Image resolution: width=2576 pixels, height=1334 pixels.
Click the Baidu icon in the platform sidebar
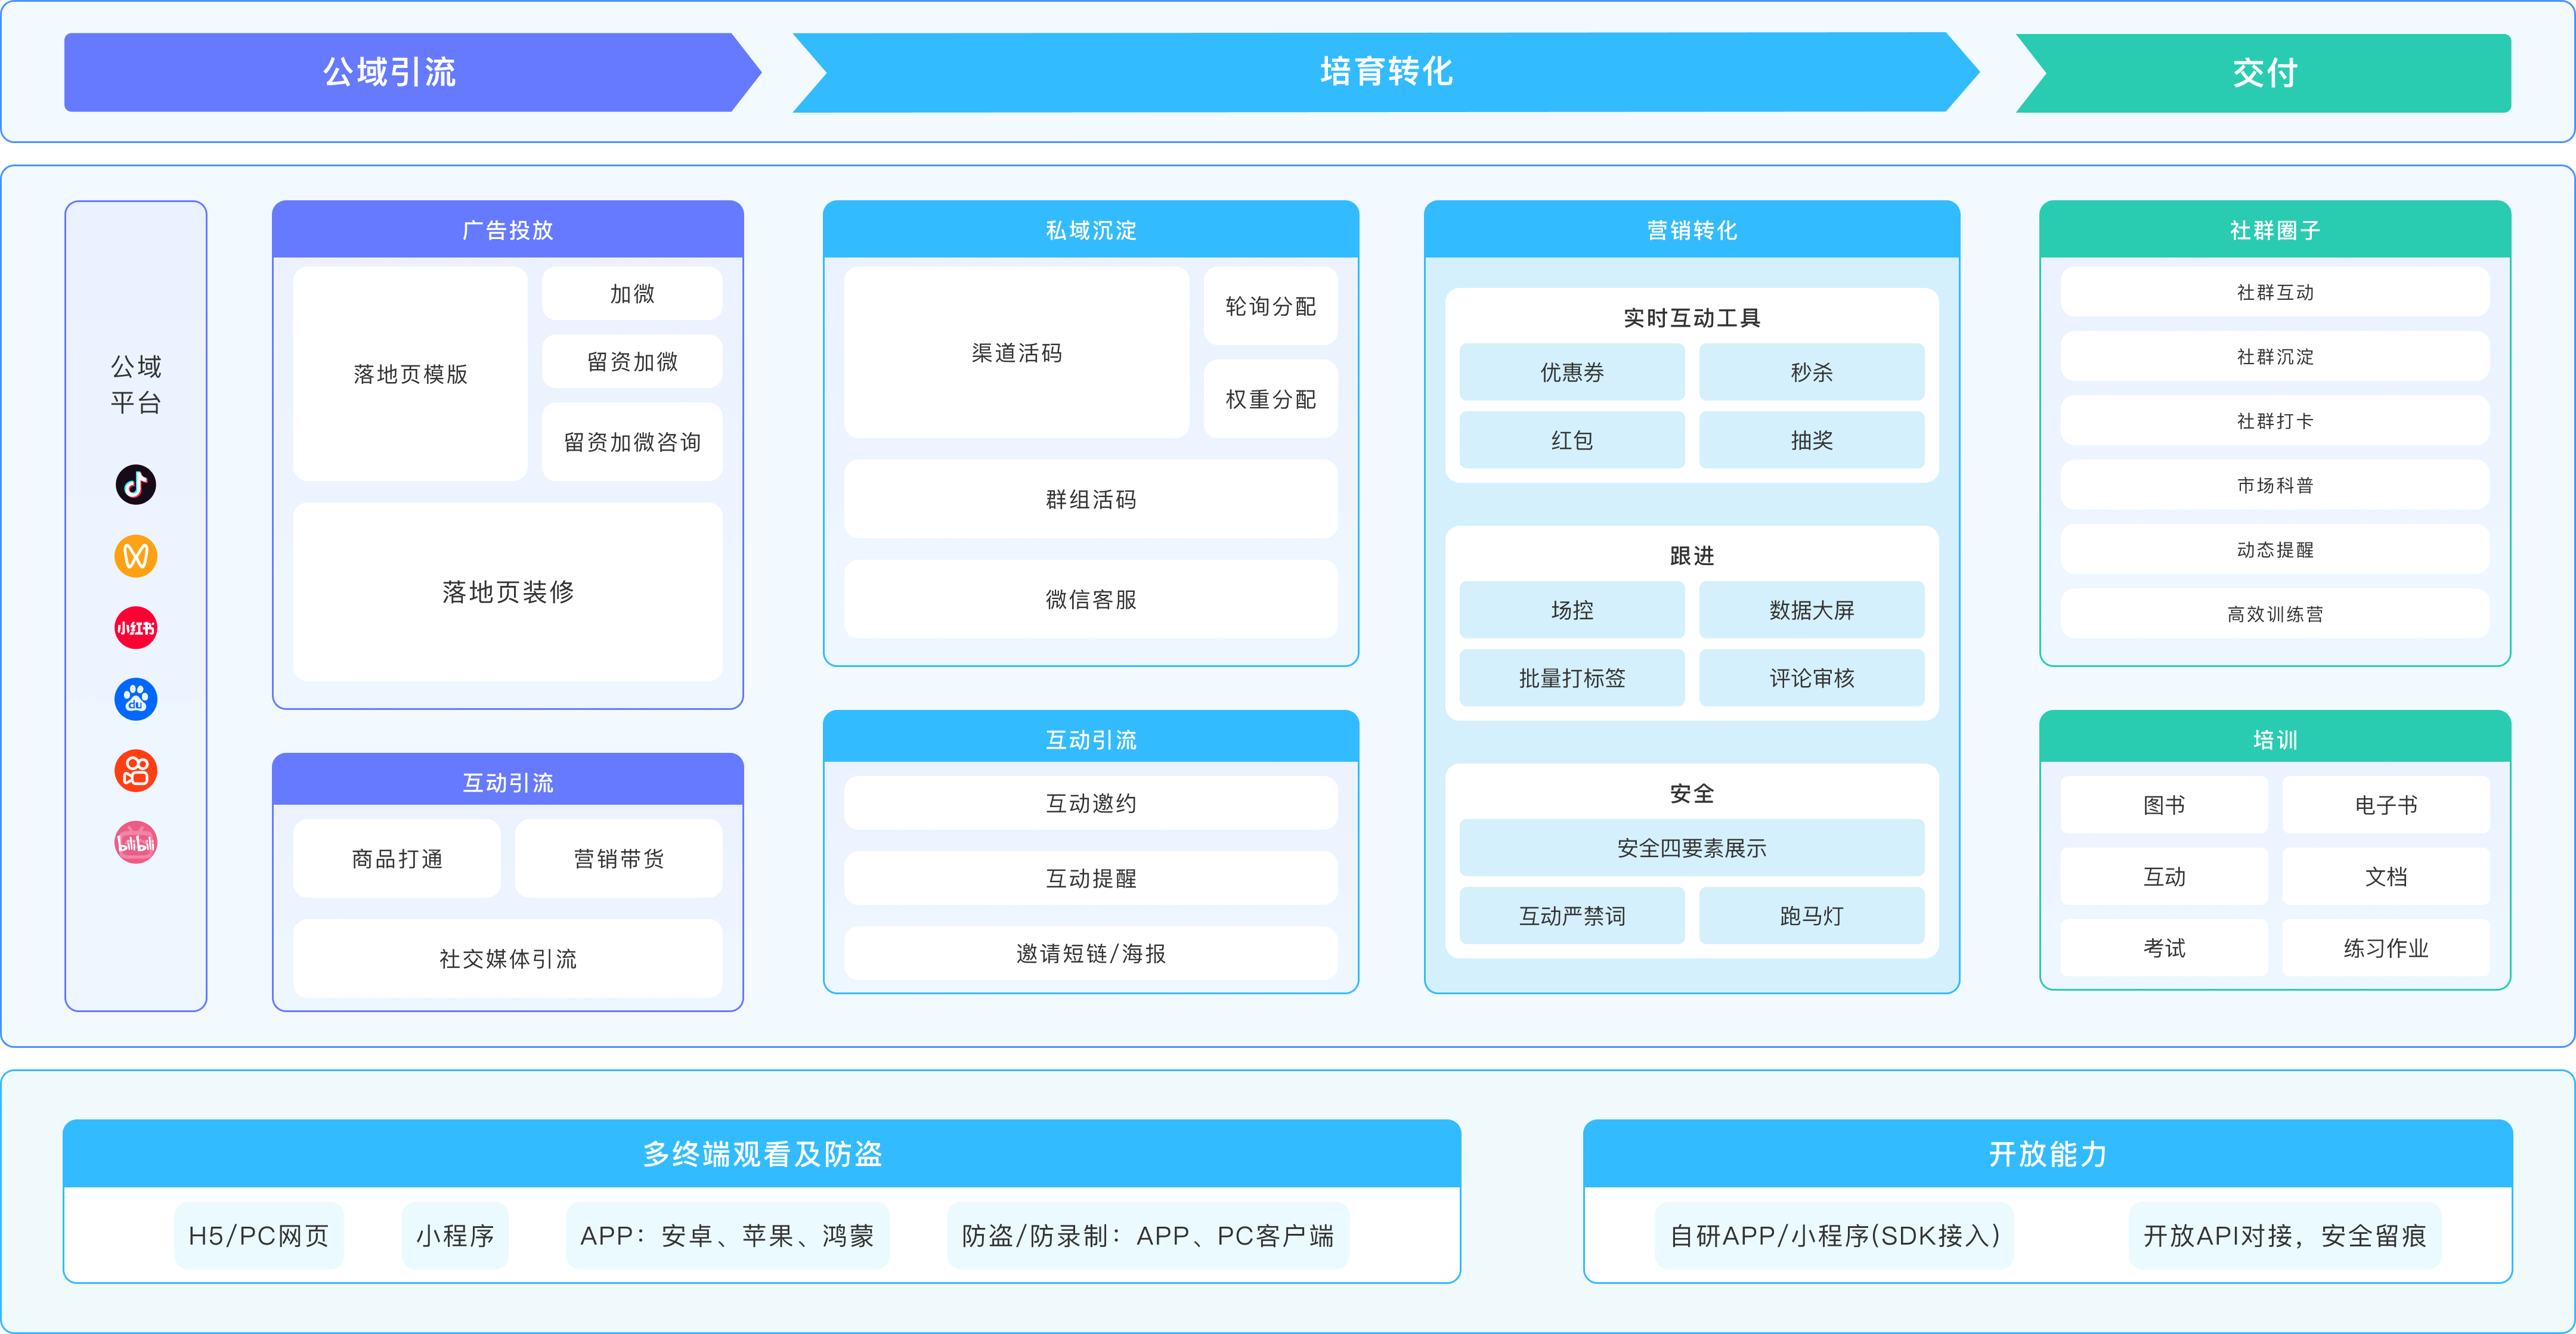(136, 699)
